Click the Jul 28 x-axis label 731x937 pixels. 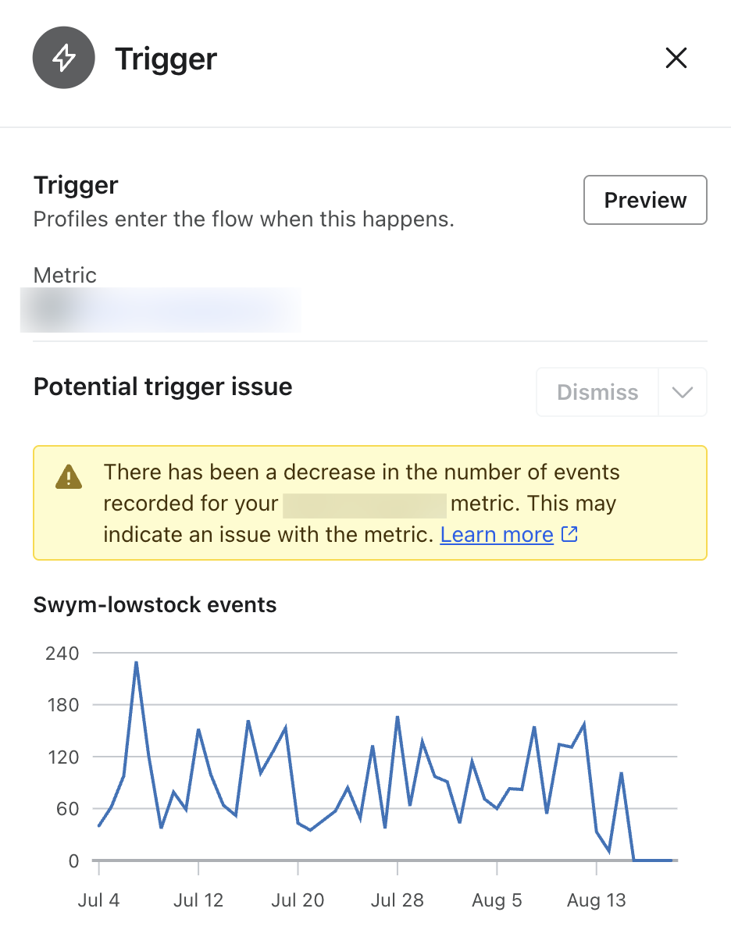coord(398,900)
